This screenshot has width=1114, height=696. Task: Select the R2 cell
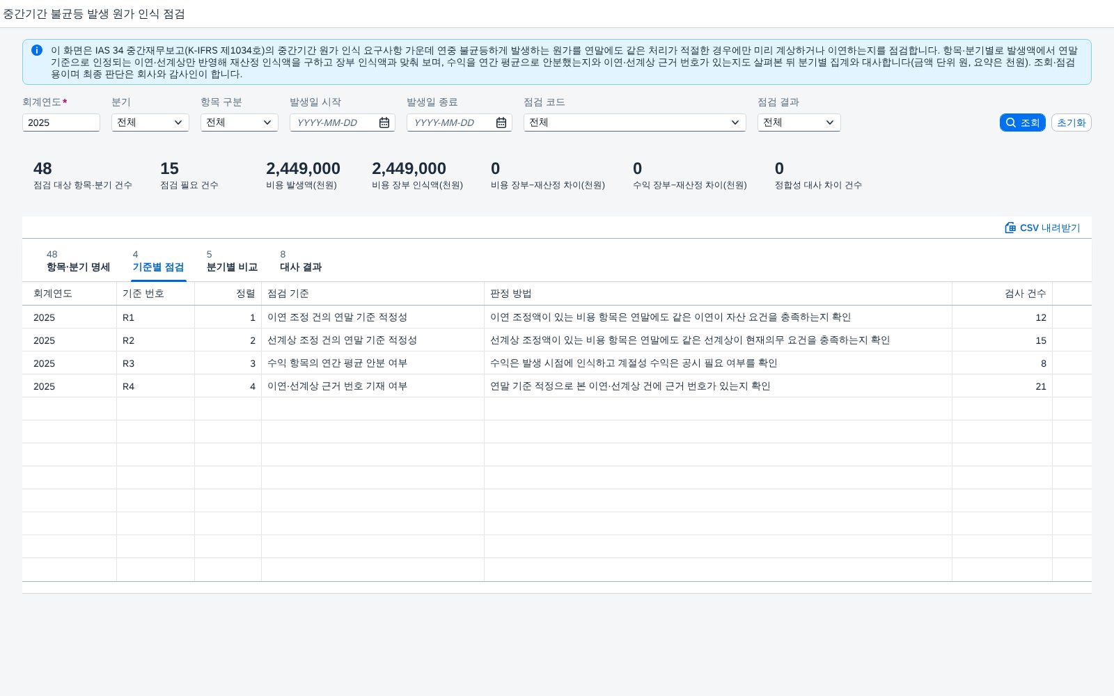(x=156, y=340)
